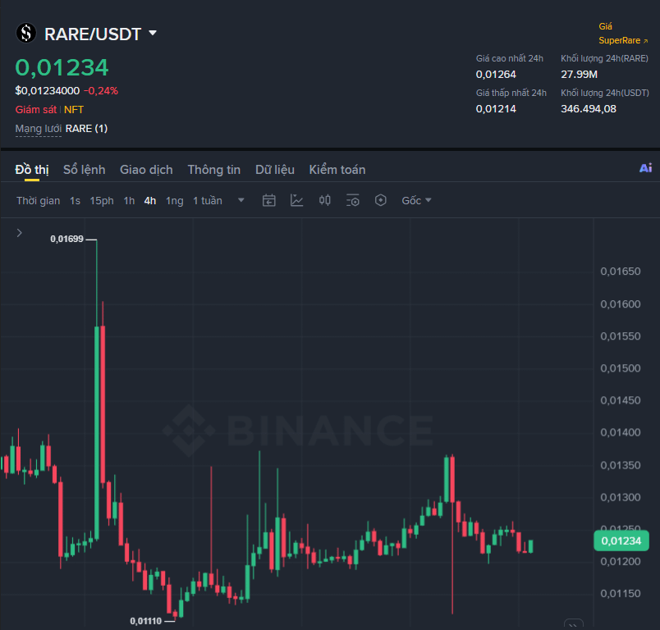Click the 0,01699 high price marker

[x=67, y=239]
